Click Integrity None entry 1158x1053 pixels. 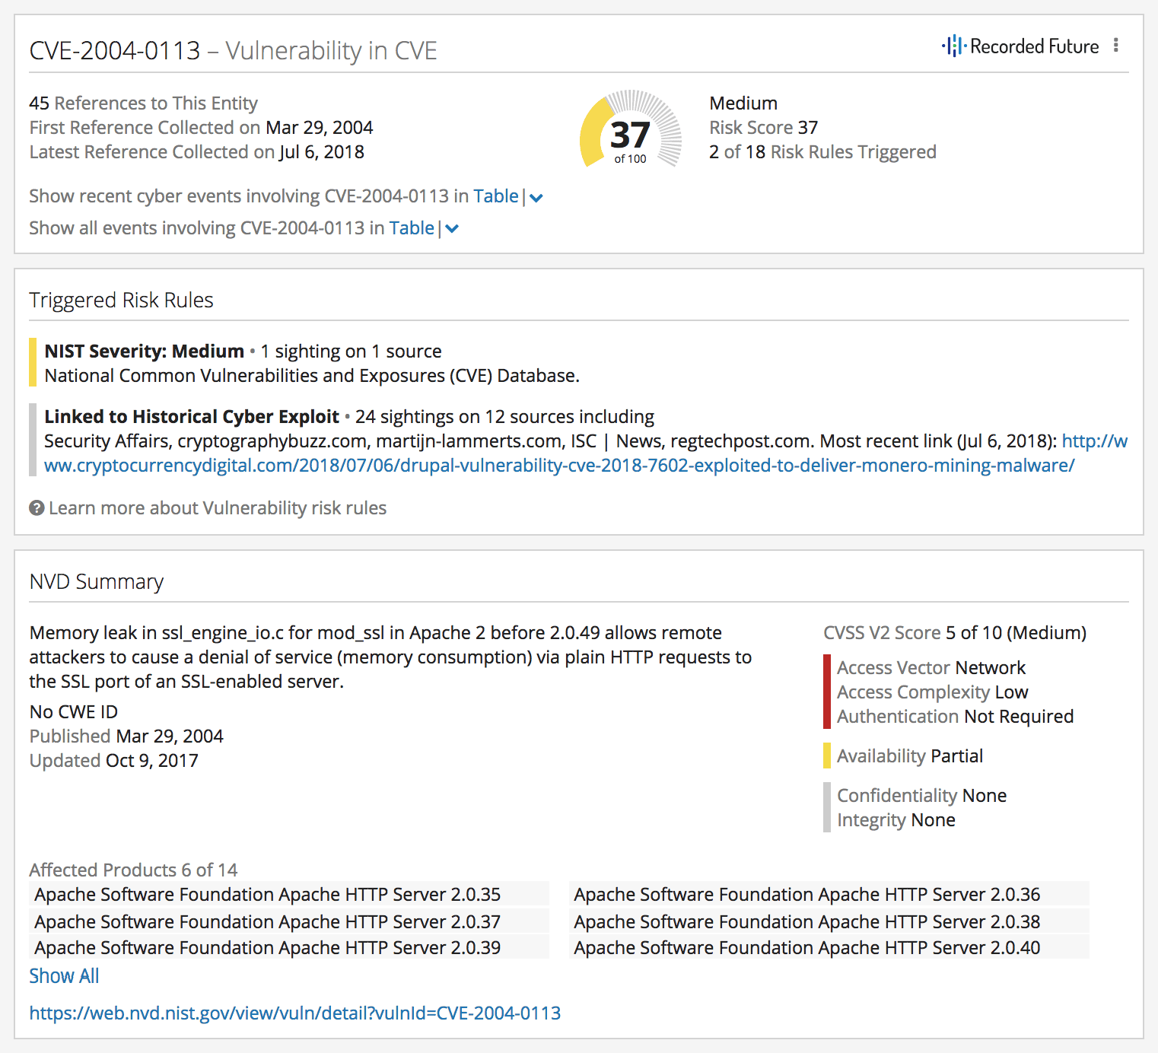click(896, 819)
